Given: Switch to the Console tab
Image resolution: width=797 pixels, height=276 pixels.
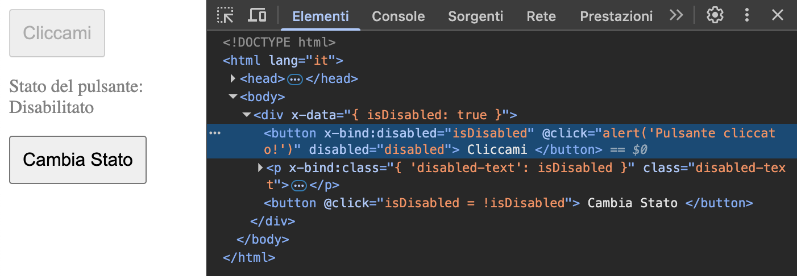Looking at the screenshot, I should 398,16.
